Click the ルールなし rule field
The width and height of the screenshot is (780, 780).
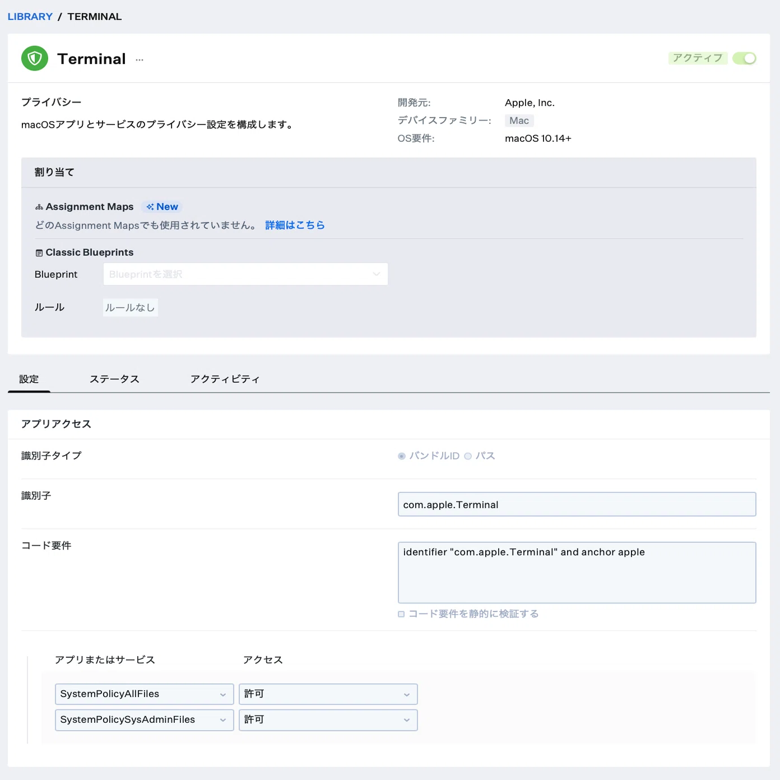pyautogui.click(x=131, y=308)
